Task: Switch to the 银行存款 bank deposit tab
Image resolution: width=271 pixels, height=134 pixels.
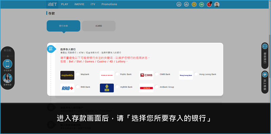Action: pos(63,26)
